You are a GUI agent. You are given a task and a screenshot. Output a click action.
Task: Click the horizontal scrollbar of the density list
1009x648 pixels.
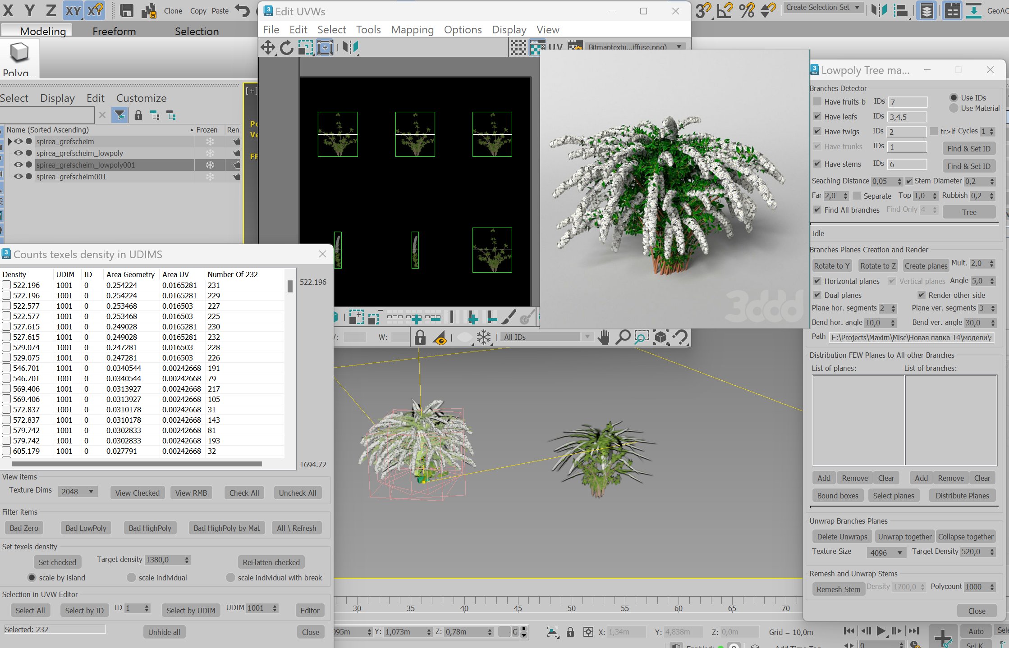click(137, 464)
